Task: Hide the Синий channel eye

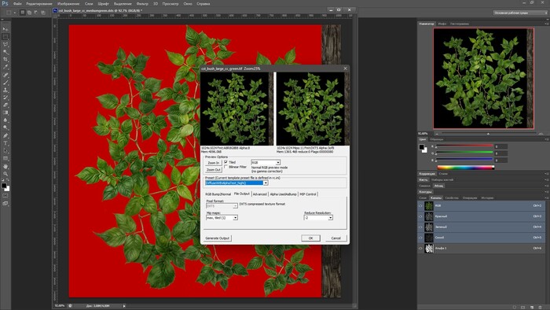Action: 420,238
